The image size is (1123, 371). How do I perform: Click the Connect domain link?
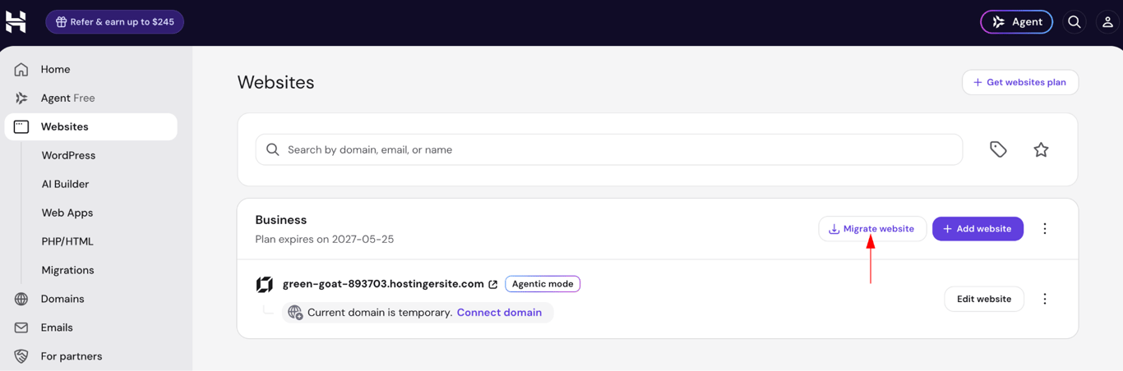coord(499,313)
